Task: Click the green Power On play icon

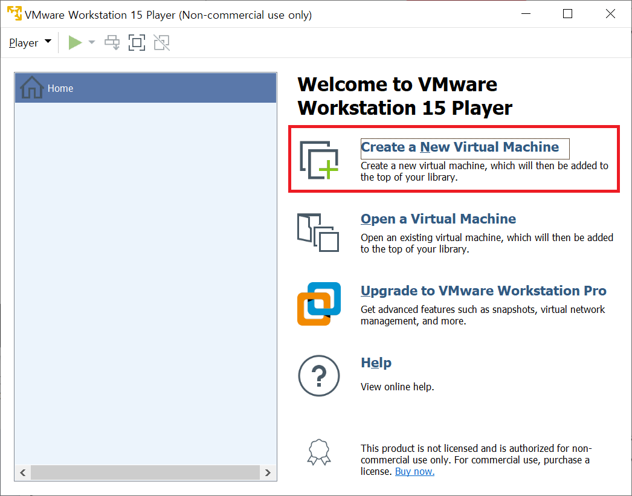Action: [x=75, y=42]
